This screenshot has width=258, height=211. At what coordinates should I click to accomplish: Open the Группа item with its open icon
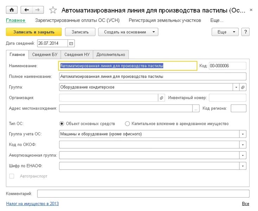point(243,87)
